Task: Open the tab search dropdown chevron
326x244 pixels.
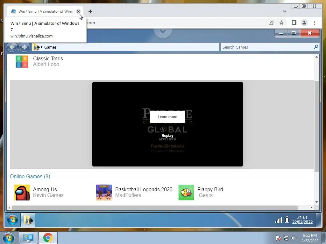Action: (284, 11)
